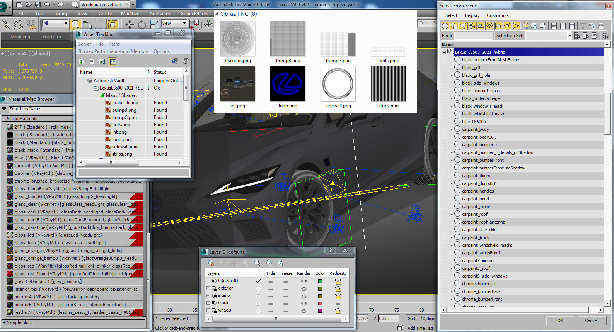Open Paths menu in Asset Tracking
The image size is (614, 332).
pos(114,44)
